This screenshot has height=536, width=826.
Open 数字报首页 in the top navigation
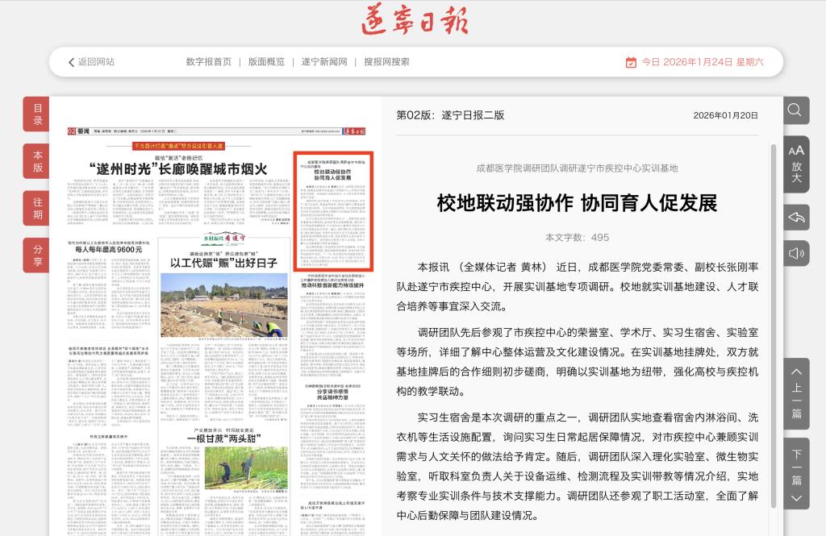pyautogui.click(x=208, y=62)
